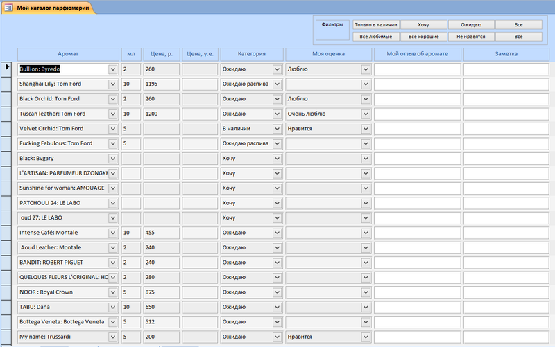The height and width of the screenshot is (347, 555).
Task: Click the 'Все' button next to Ожидаю
Action: point(518,25)
